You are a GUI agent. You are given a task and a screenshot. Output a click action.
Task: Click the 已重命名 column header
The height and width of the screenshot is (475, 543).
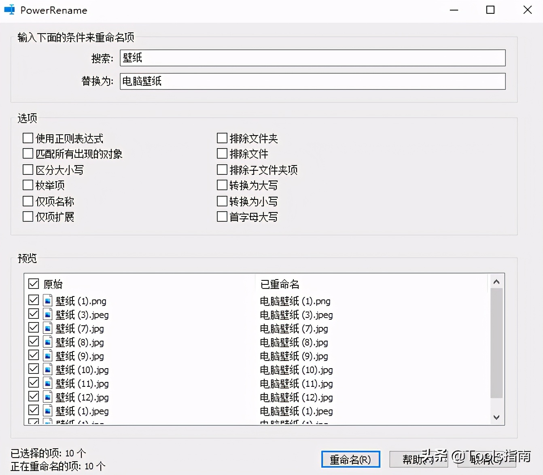(x=280, y=284)
